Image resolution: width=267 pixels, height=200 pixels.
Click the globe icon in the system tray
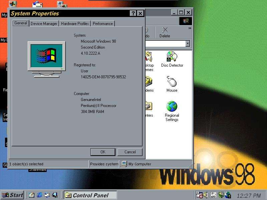[228, 195]
